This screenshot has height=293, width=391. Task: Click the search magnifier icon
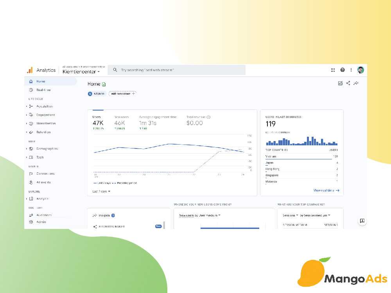115,70
